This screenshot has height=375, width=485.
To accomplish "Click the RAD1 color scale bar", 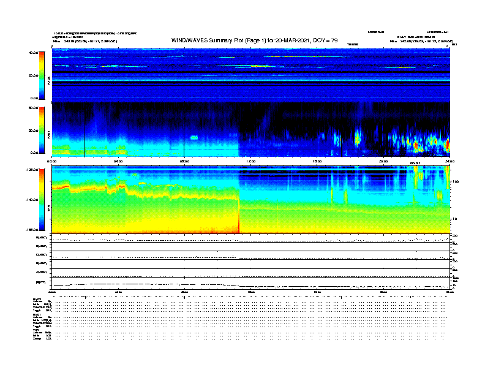I will pos(42,130).
